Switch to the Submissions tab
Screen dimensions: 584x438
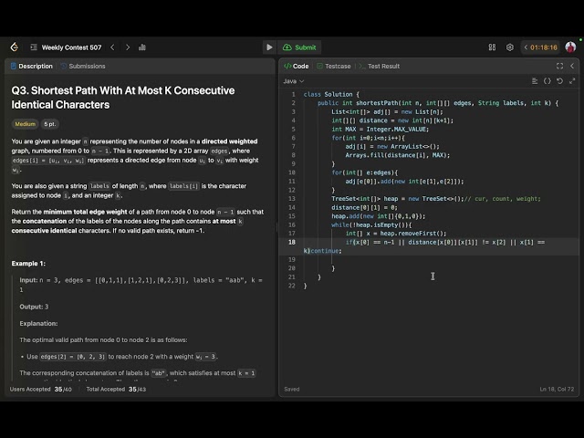[83, 66]
